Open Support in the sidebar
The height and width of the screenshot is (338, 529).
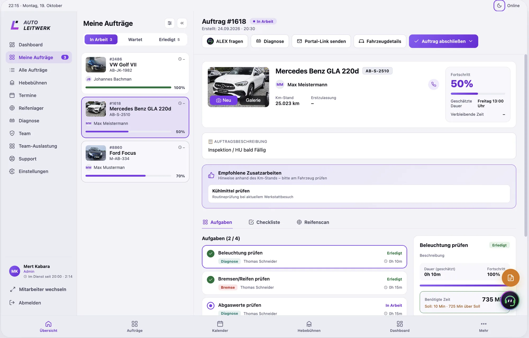[x=39, y=159]
